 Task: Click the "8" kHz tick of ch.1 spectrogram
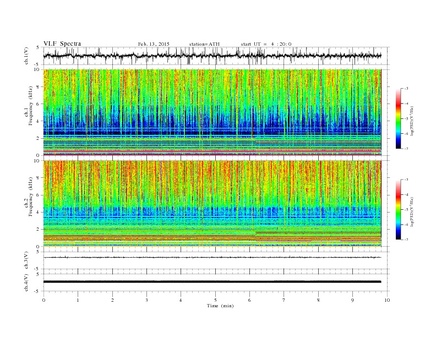tap(39, 87)
